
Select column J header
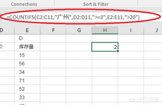click(153, 30)
